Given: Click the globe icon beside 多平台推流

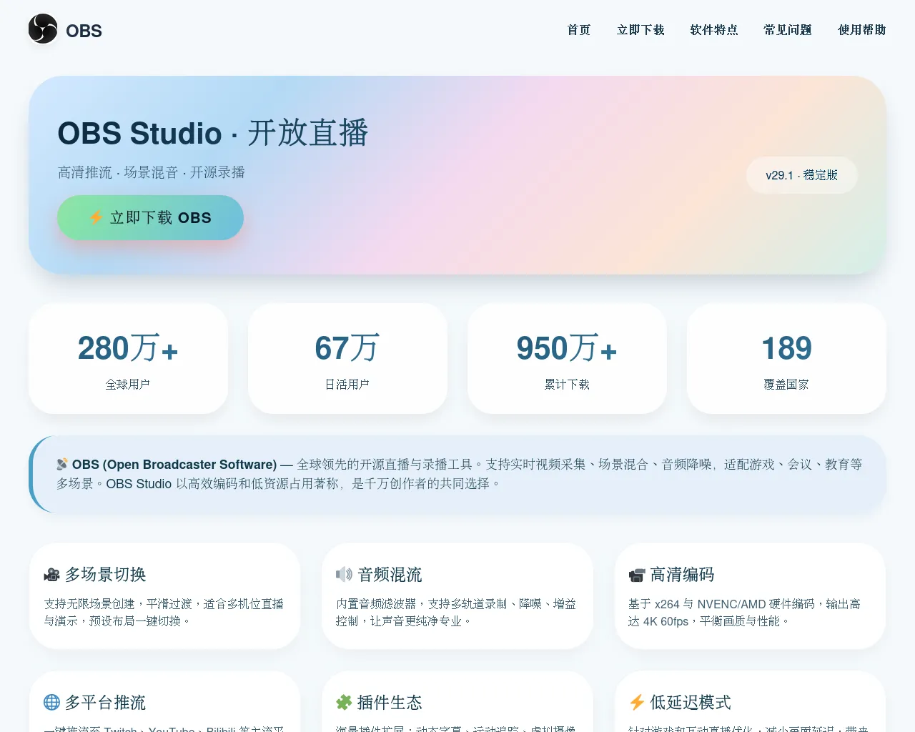Looking at the screenshot, I should (x=51, y=702).
